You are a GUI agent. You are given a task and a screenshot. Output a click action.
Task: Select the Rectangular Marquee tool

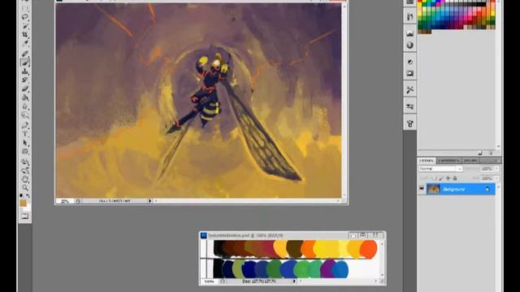pos(25,7)
